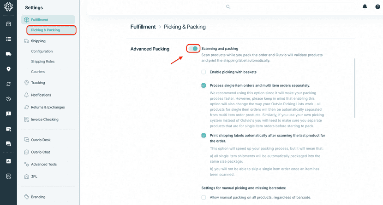Screen dimensions: 383x205
Task: Open the Returns & Exchanges settings
Action: tap(48, 107)
